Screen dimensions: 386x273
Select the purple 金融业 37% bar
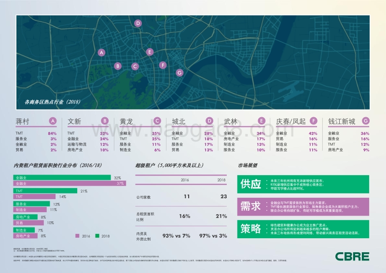(69, 183)
